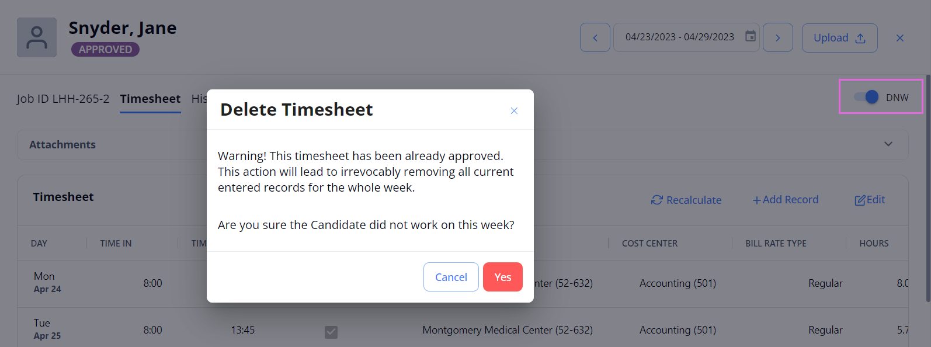
Task: Close the timesheet panel with top-right X
Action: 900,38
